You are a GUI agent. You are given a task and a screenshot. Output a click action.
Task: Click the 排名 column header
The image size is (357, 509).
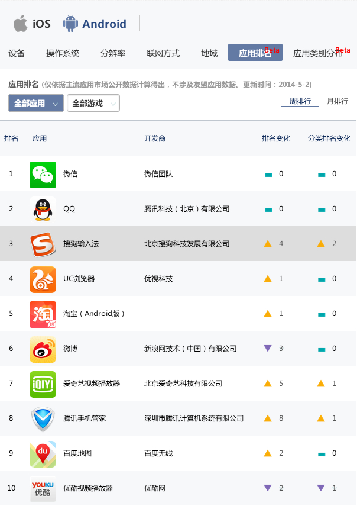click(x=11, y=138)
